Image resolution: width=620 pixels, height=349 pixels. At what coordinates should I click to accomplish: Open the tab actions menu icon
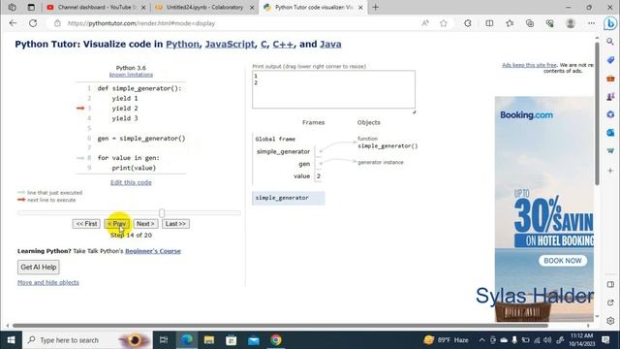[x=31, y=7]
